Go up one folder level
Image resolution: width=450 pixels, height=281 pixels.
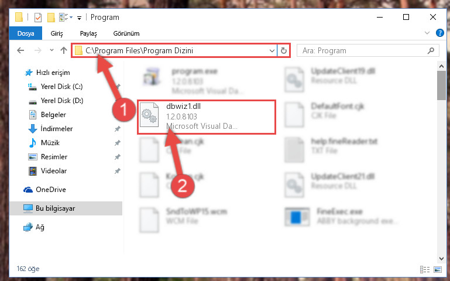64,51
